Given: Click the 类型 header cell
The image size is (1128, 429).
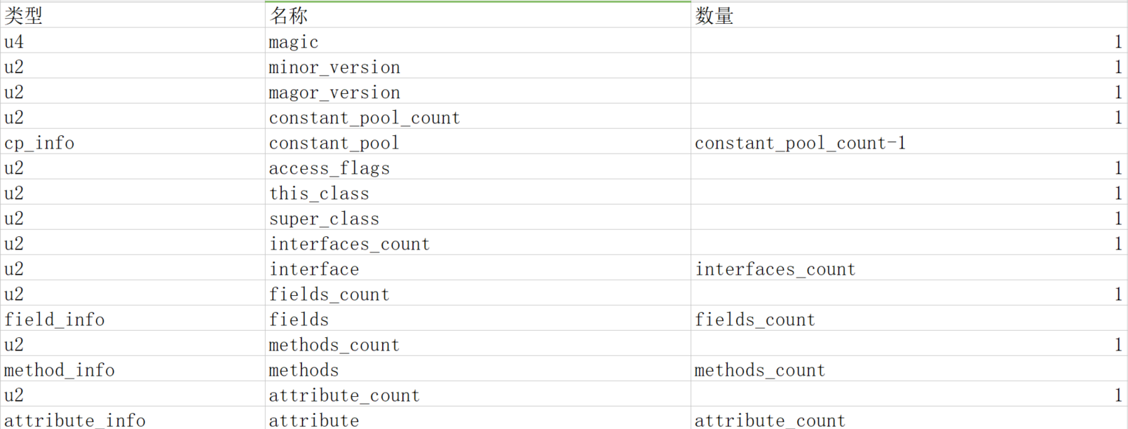Looking at the screenshot, I should pyautogui.click(x=24, y=15).
